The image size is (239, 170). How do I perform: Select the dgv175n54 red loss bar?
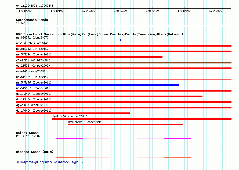coord(142,119)
